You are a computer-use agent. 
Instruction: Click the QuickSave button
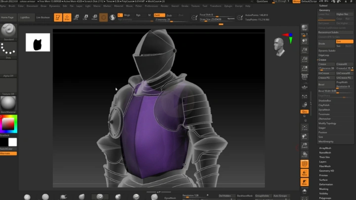(x=263, y=1)
